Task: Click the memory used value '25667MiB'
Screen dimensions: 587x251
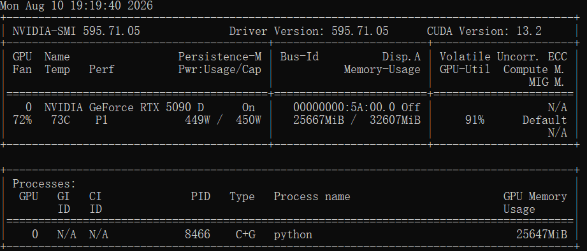Action: click(319, 120)
